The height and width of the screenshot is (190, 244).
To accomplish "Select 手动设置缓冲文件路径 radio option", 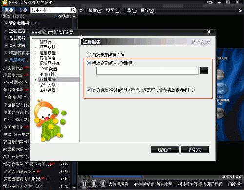I will tap(89, 63).
